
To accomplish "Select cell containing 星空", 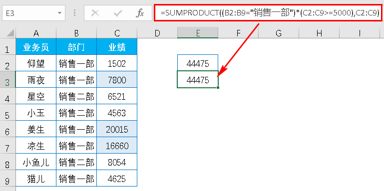I will click(36, 96).
